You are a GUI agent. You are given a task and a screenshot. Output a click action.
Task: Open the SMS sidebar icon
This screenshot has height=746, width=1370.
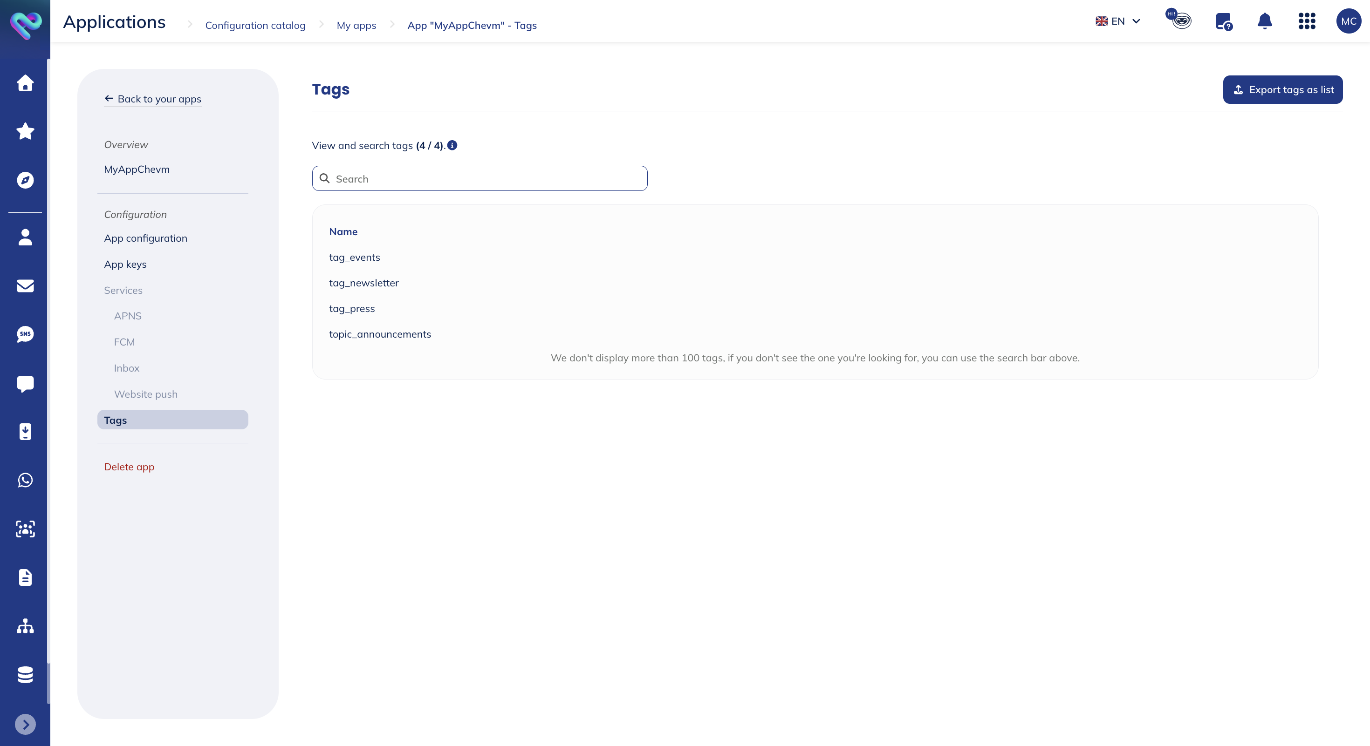tap(25, 334)
